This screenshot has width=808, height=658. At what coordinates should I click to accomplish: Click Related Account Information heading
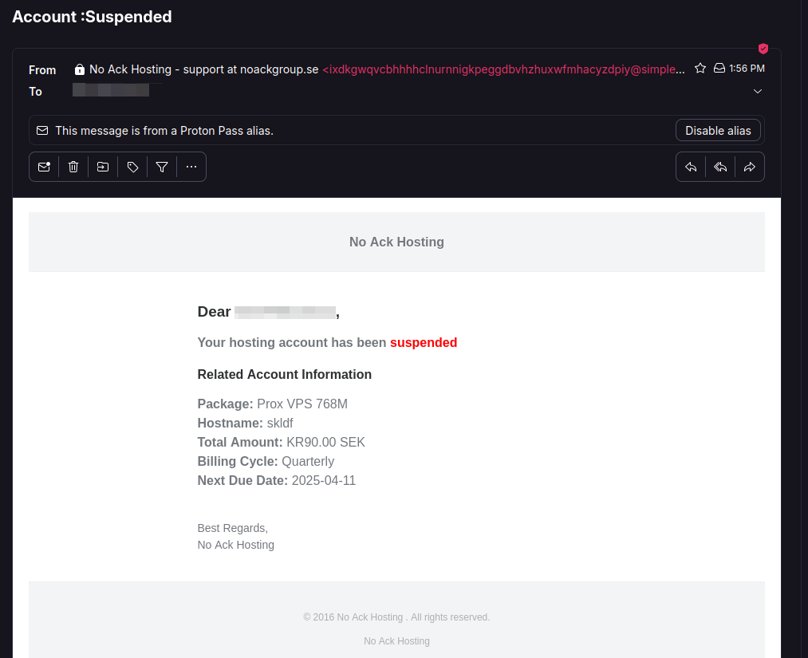point(285,374)
